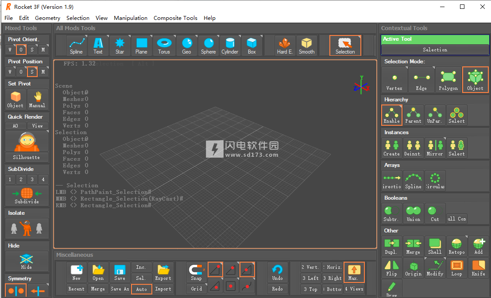Toggle the Grid button
Viewport: 491px width, 298px height.
196,289
